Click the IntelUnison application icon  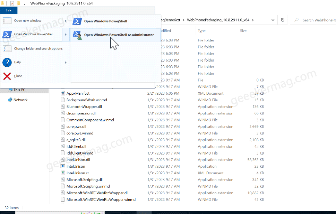[x=63, y=166]
